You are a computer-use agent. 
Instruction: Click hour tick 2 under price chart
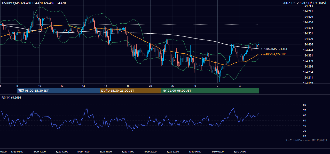pyautogui.click(x=217, y=86)
